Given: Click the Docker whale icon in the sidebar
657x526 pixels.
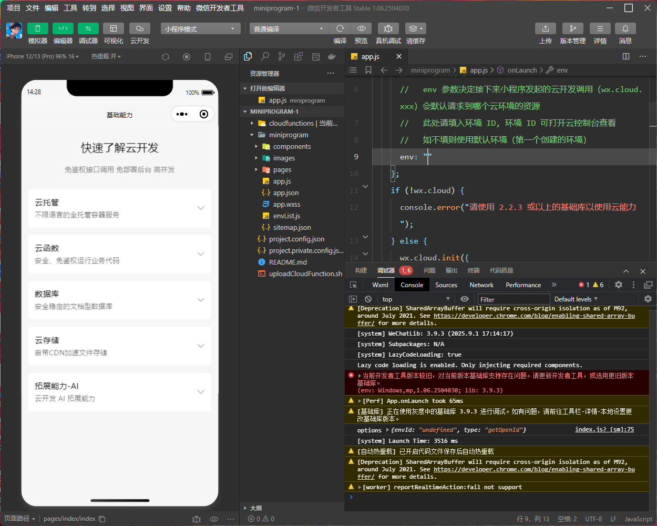Looking at the screenshot, I should tap(332, 56).
